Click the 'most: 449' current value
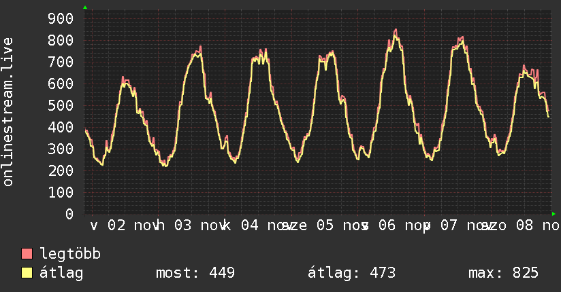 point(195,273)
